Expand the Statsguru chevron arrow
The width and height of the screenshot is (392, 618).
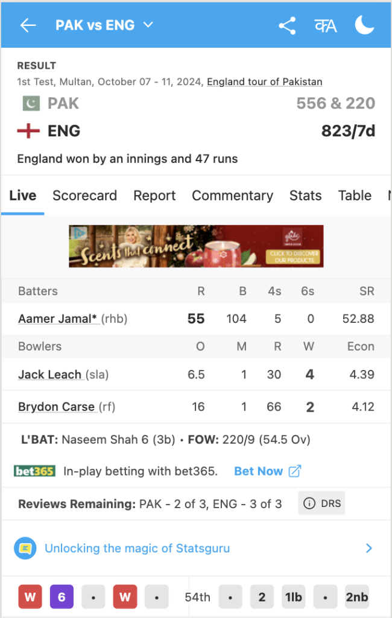click(368, 549)
